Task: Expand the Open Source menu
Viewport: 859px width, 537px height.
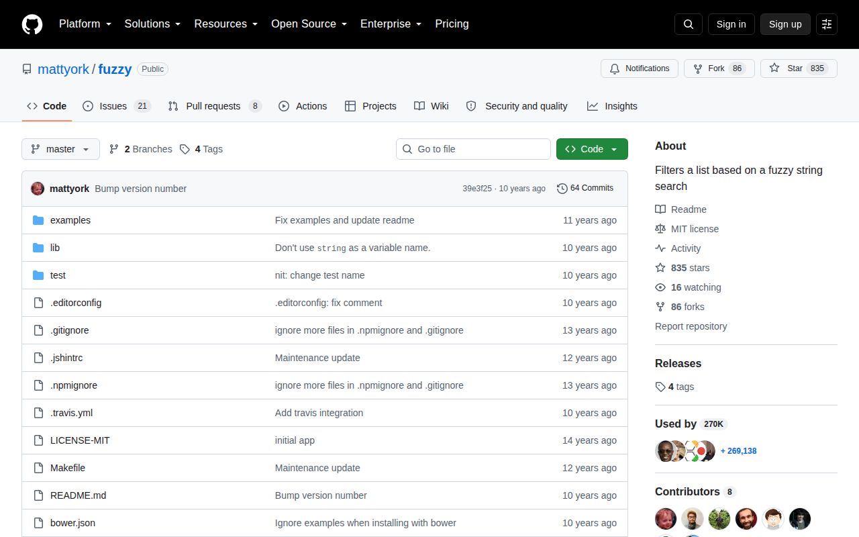Action: coord(309,23)
